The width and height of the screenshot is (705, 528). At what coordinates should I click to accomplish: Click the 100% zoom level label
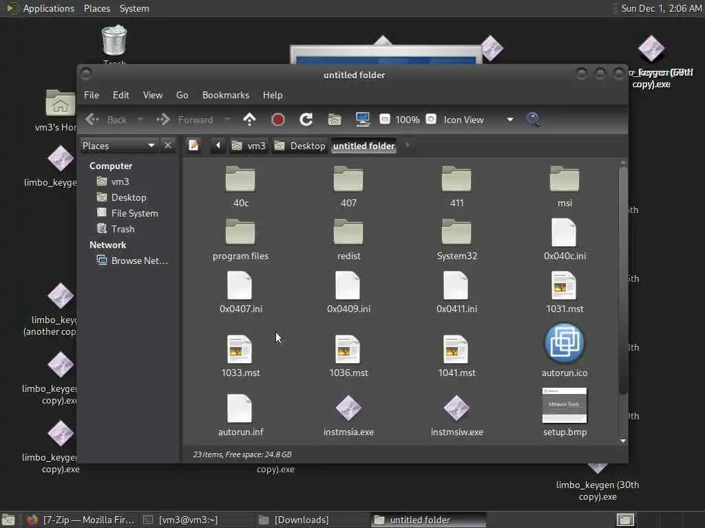click(408, 120)
